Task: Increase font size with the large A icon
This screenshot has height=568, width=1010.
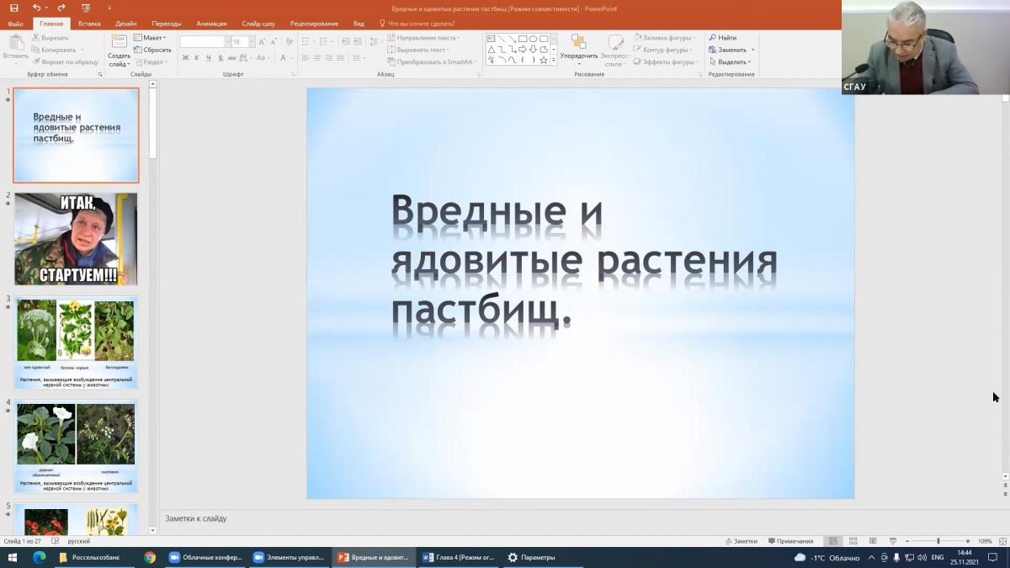Action: pyautogui.click(x=263, y=41)
